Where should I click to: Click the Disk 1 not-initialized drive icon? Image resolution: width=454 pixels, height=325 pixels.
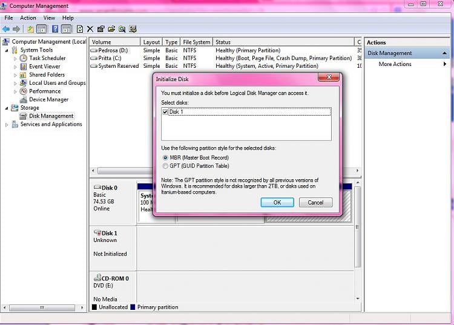tap(97, 232)
